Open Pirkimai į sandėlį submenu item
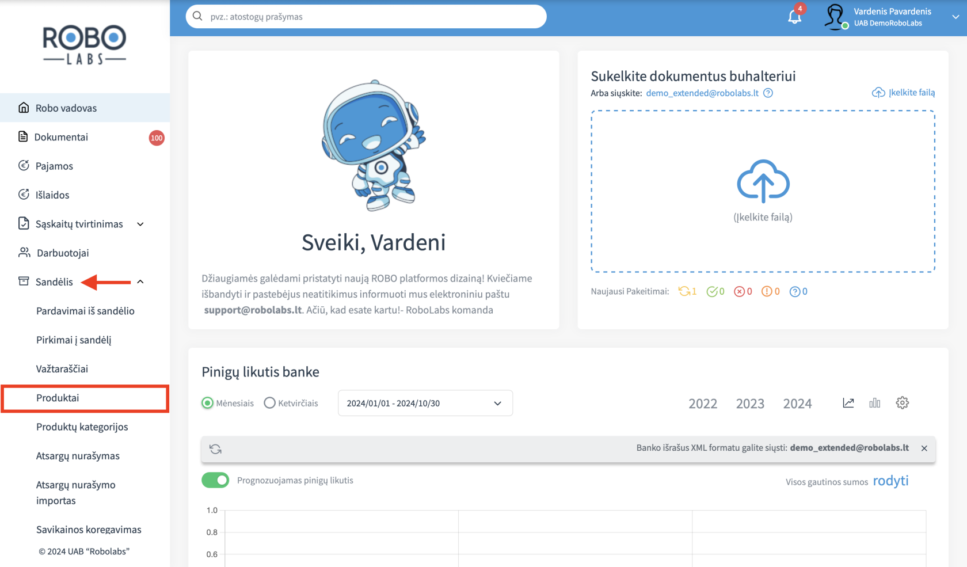 click(74, 340)
